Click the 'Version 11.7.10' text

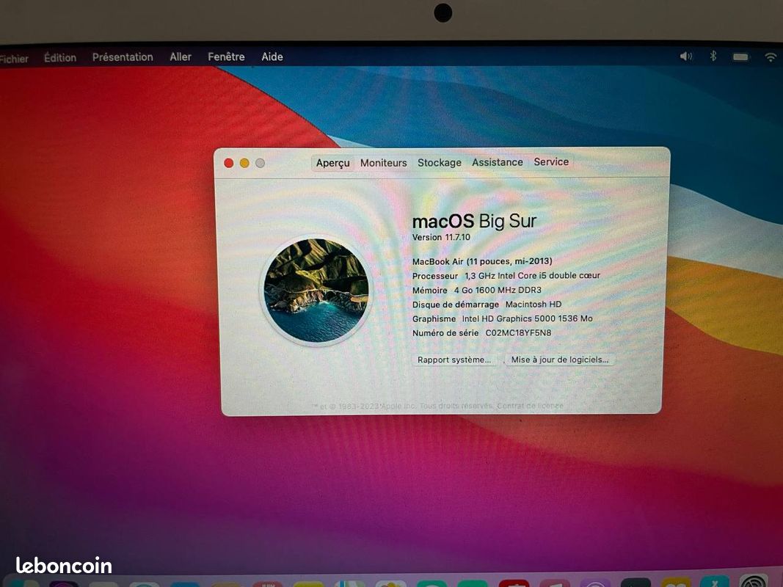[x=441, y=237]
